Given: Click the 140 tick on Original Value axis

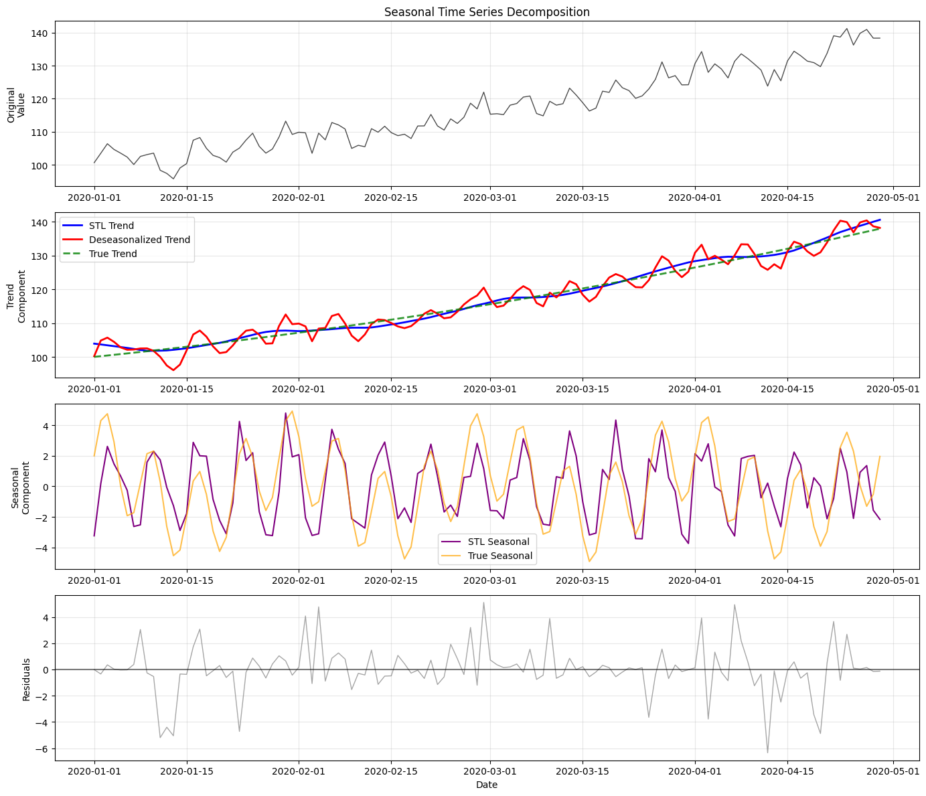Looking at the screenshot, I should [40, 33].
